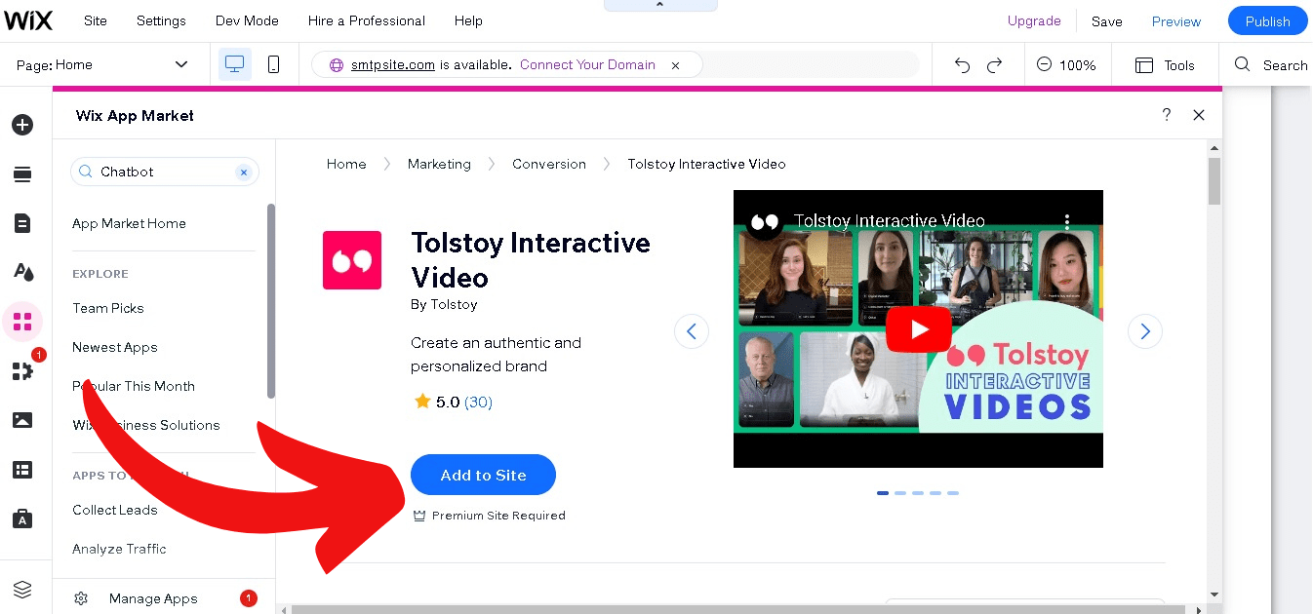Show next media slide
This screenshot has width=1313, height=614.
pos(1145,331)
